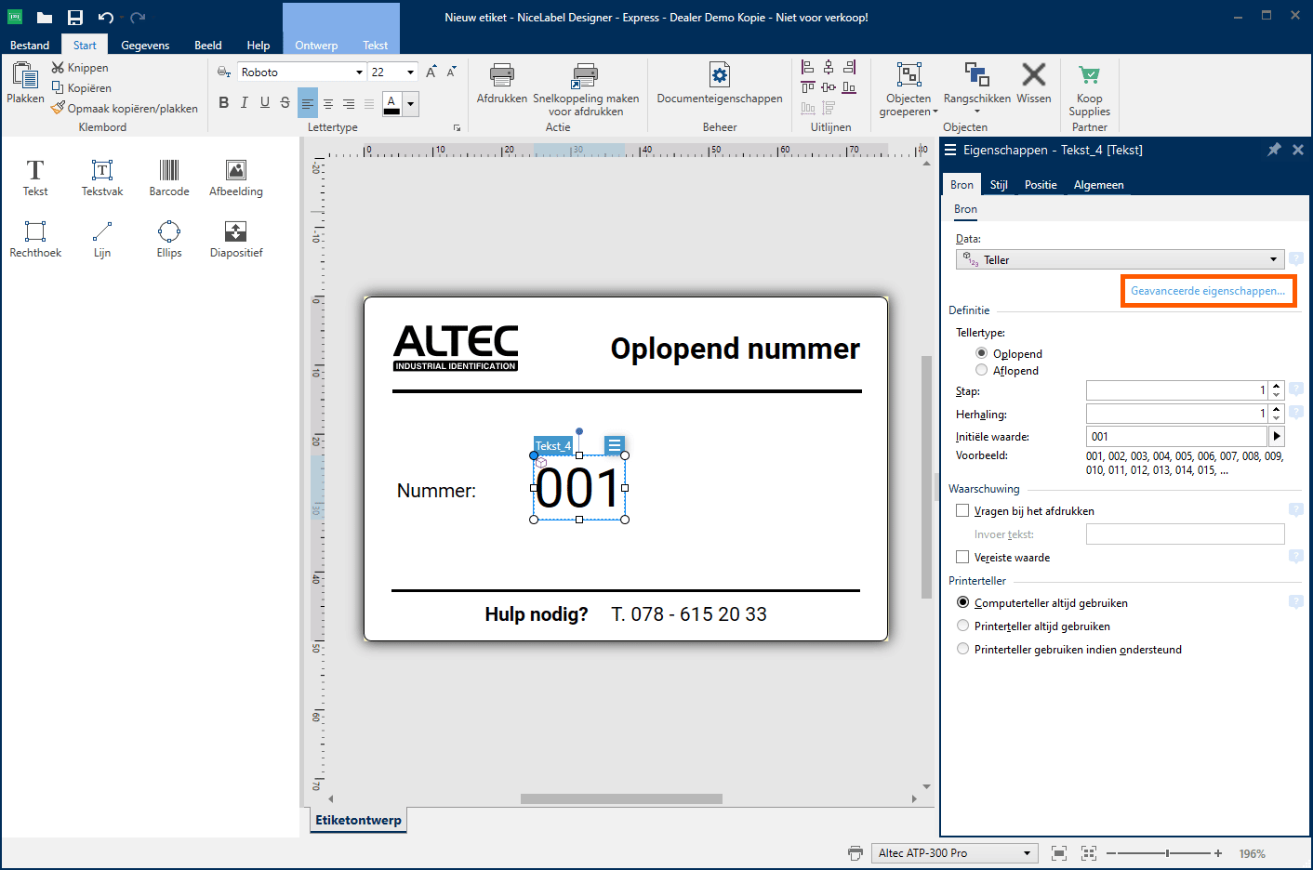Image resolution: width=1313 pixels, height=870 pixels.
Task: Switch to the Positie properties tab
Action: [1041, 184]
